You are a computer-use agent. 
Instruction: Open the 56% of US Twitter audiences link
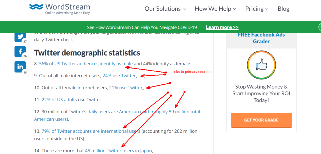(x=86, y=63)
